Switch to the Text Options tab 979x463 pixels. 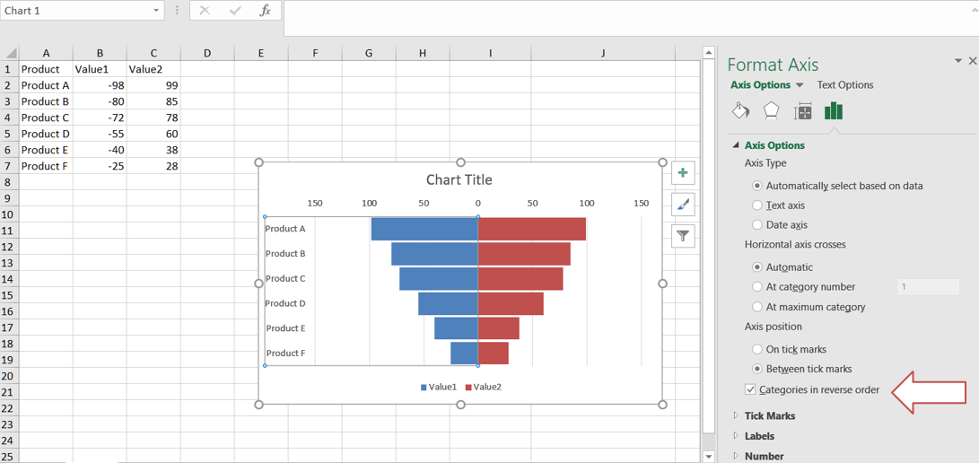coord(844,85)
